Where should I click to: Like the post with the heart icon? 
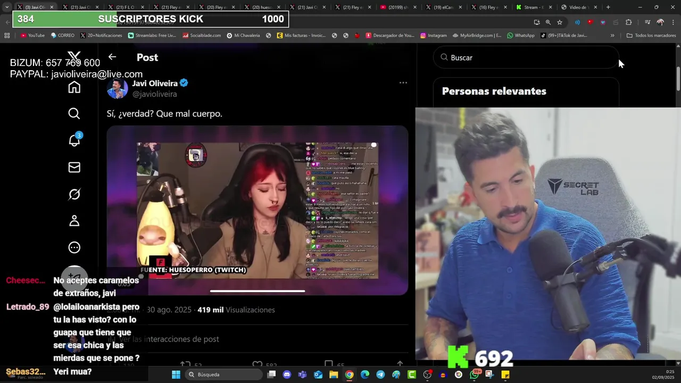point(258,365)
